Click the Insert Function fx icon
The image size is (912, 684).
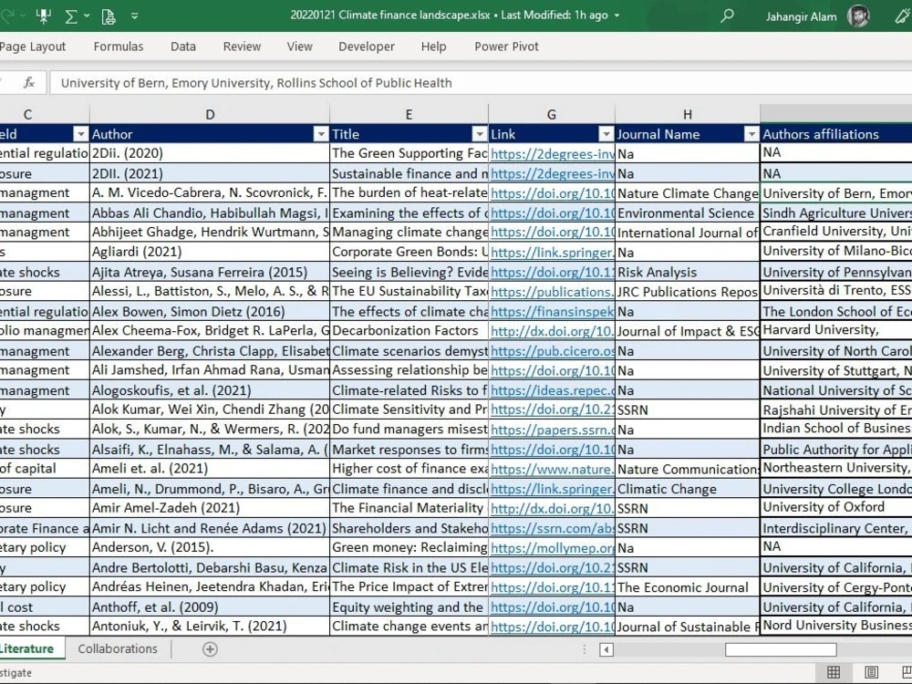click(x=29, y=83)
